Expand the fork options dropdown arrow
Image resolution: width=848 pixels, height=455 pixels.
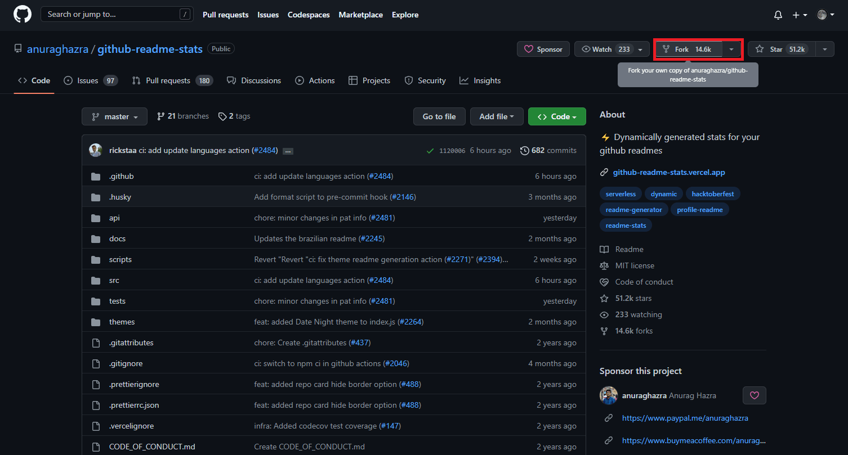(x=731, y=49)
